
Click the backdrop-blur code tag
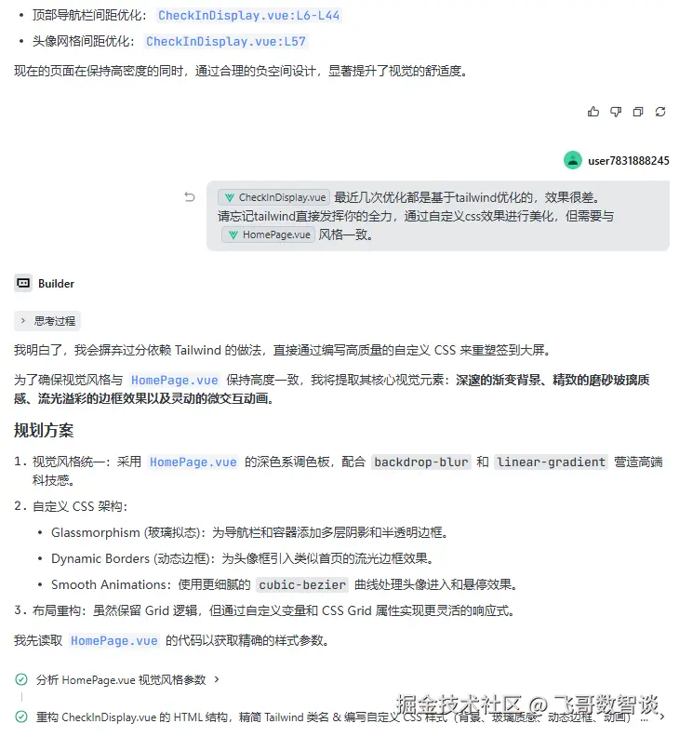pyautogui.click(x=421, y=462)
